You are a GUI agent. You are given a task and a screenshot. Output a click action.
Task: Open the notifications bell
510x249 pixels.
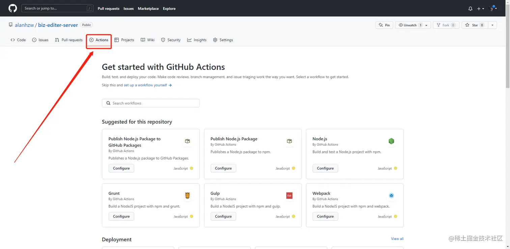[x=471, y=9]
